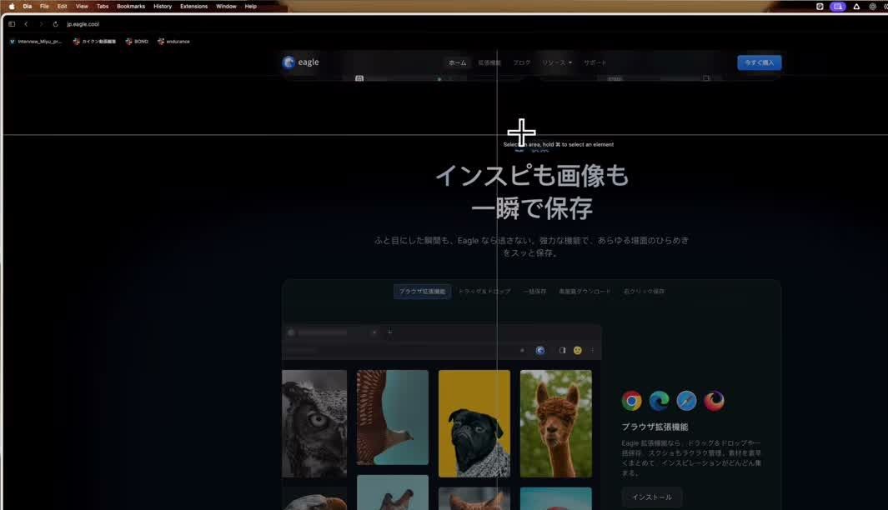Image resolution: width=888 pixels, height=510 pixels.
Task: Open the Edit menu
Action: 62,6
